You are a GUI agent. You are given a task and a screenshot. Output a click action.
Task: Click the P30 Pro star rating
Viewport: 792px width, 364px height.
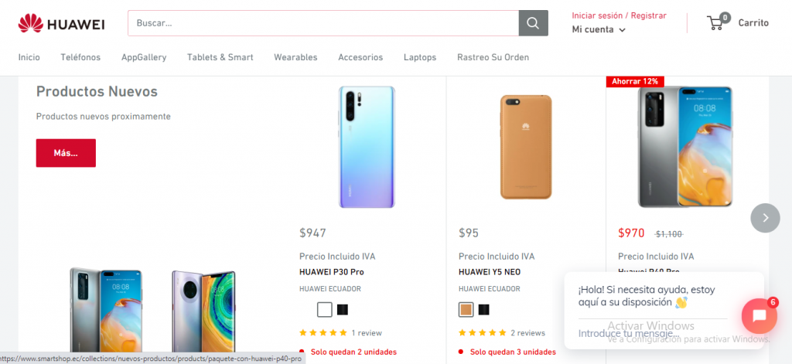tap(323, 333)
